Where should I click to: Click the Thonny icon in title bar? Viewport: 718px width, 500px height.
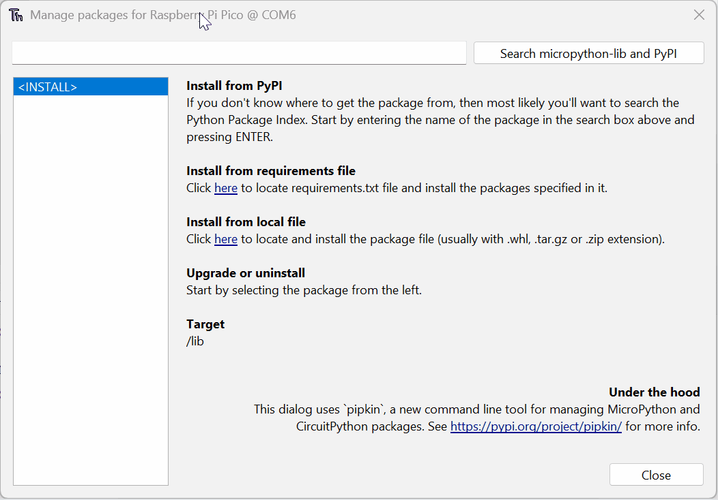tap(16, 15)
